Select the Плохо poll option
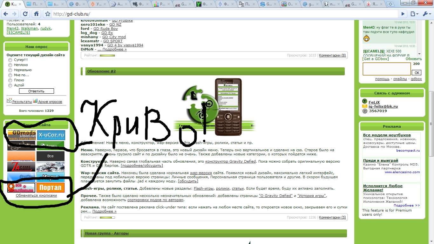Screen dimensions: 434x244 (x=10, y=80)
